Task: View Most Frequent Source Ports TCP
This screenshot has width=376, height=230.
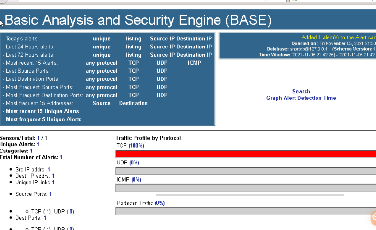Action: pos(134,87)
